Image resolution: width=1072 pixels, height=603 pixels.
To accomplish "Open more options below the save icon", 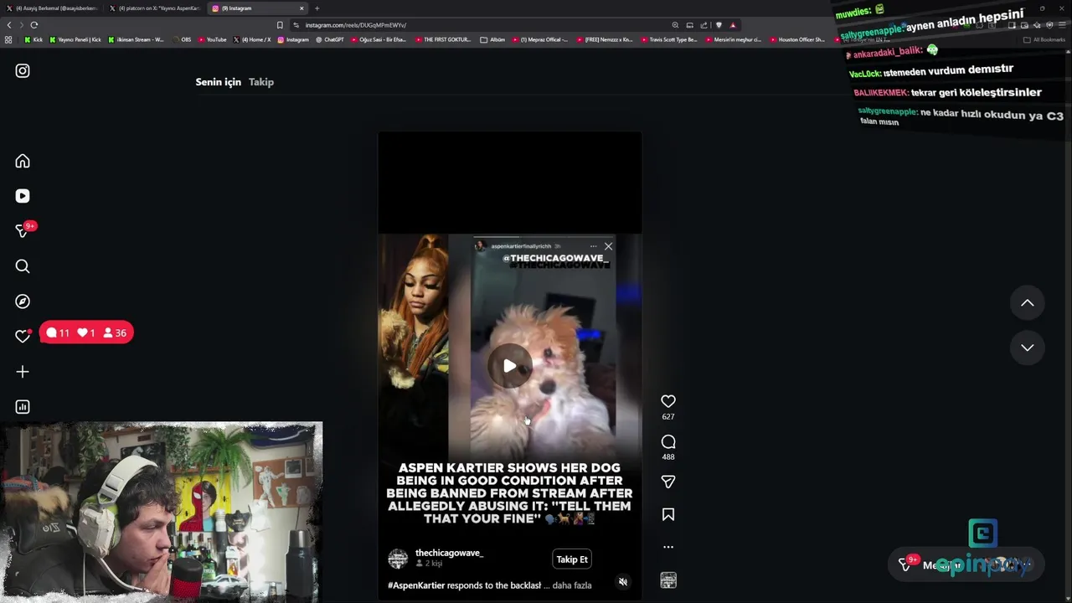I will 668,547.
